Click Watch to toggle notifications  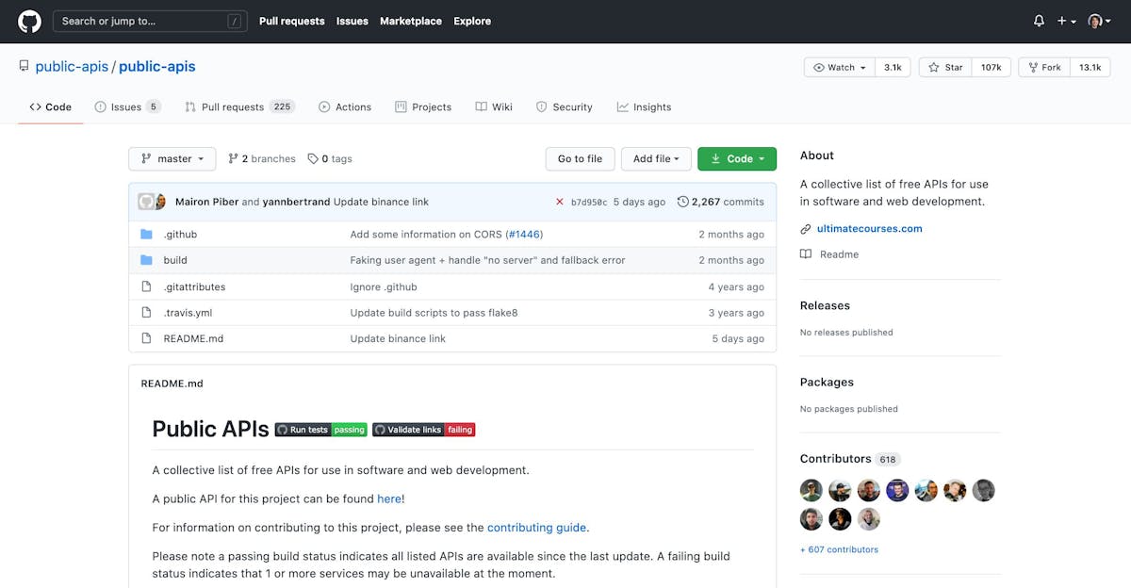click(x=837, y=67)
